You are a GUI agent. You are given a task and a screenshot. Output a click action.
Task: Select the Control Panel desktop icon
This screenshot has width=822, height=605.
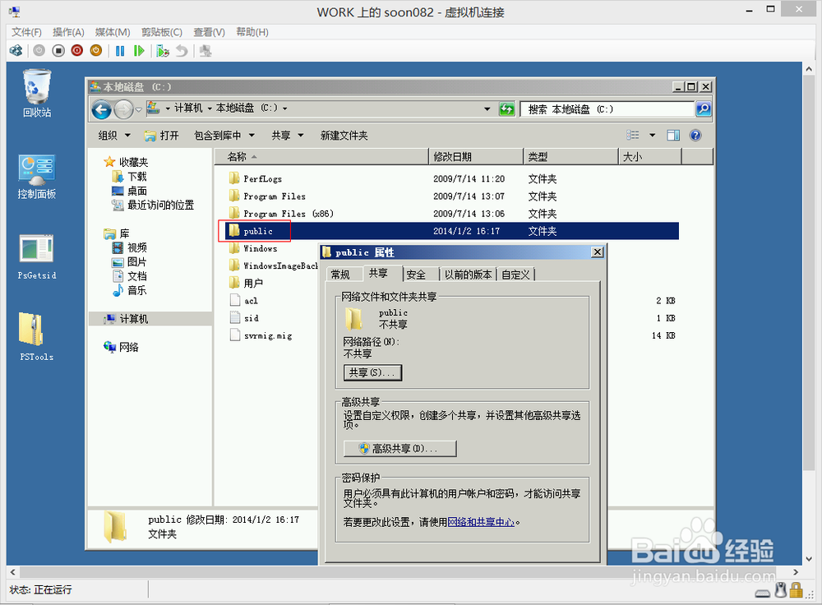coord(37,177)
